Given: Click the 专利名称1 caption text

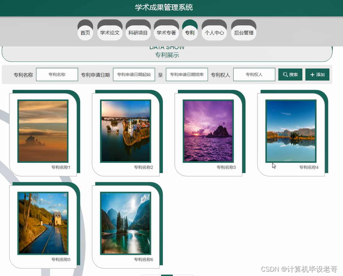Looking at the screenshot, I should (61, 167).
